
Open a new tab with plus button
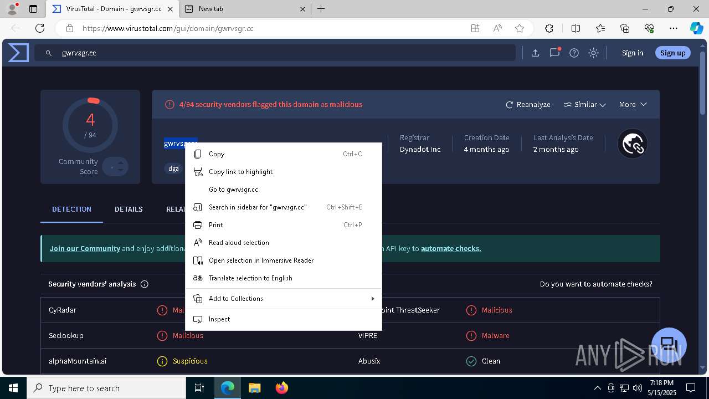click(321, 9)
